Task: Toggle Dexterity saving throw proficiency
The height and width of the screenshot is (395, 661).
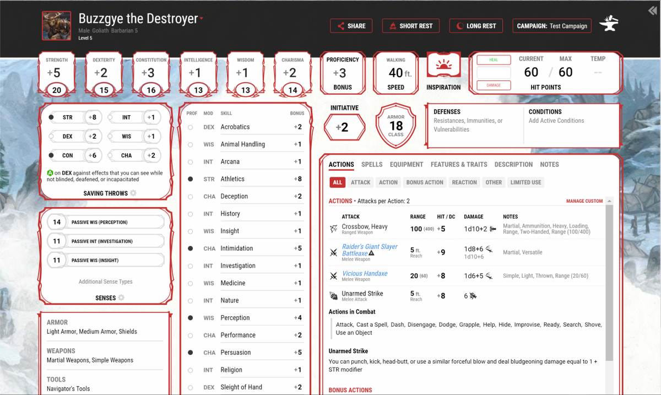Action: coord(51,136)
